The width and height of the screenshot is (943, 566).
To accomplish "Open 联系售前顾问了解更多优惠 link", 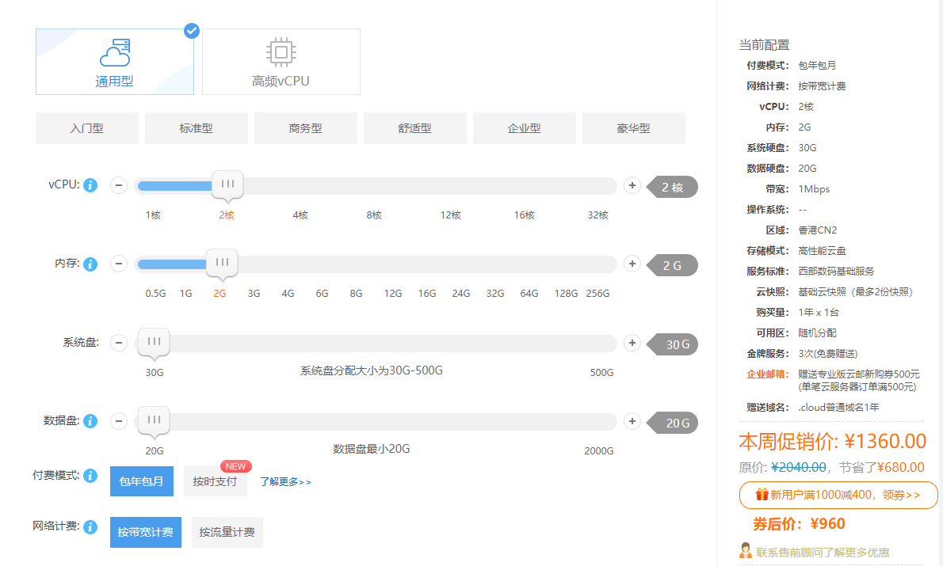I will [823, 553].
